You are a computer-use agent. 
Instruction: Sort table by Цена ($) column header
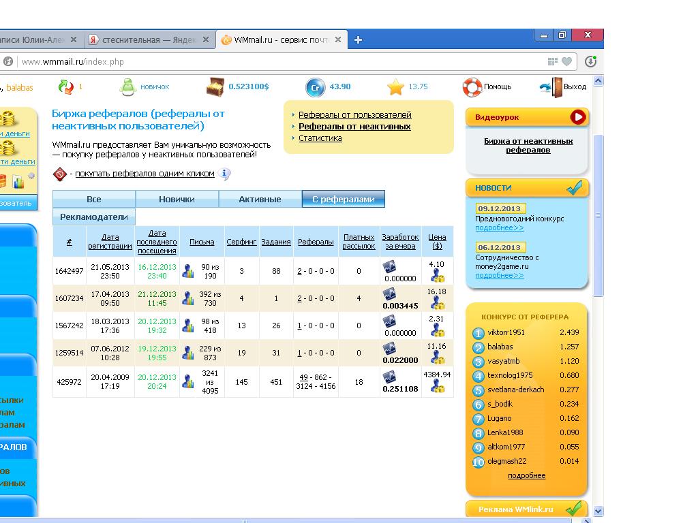[x=437, y=242]
